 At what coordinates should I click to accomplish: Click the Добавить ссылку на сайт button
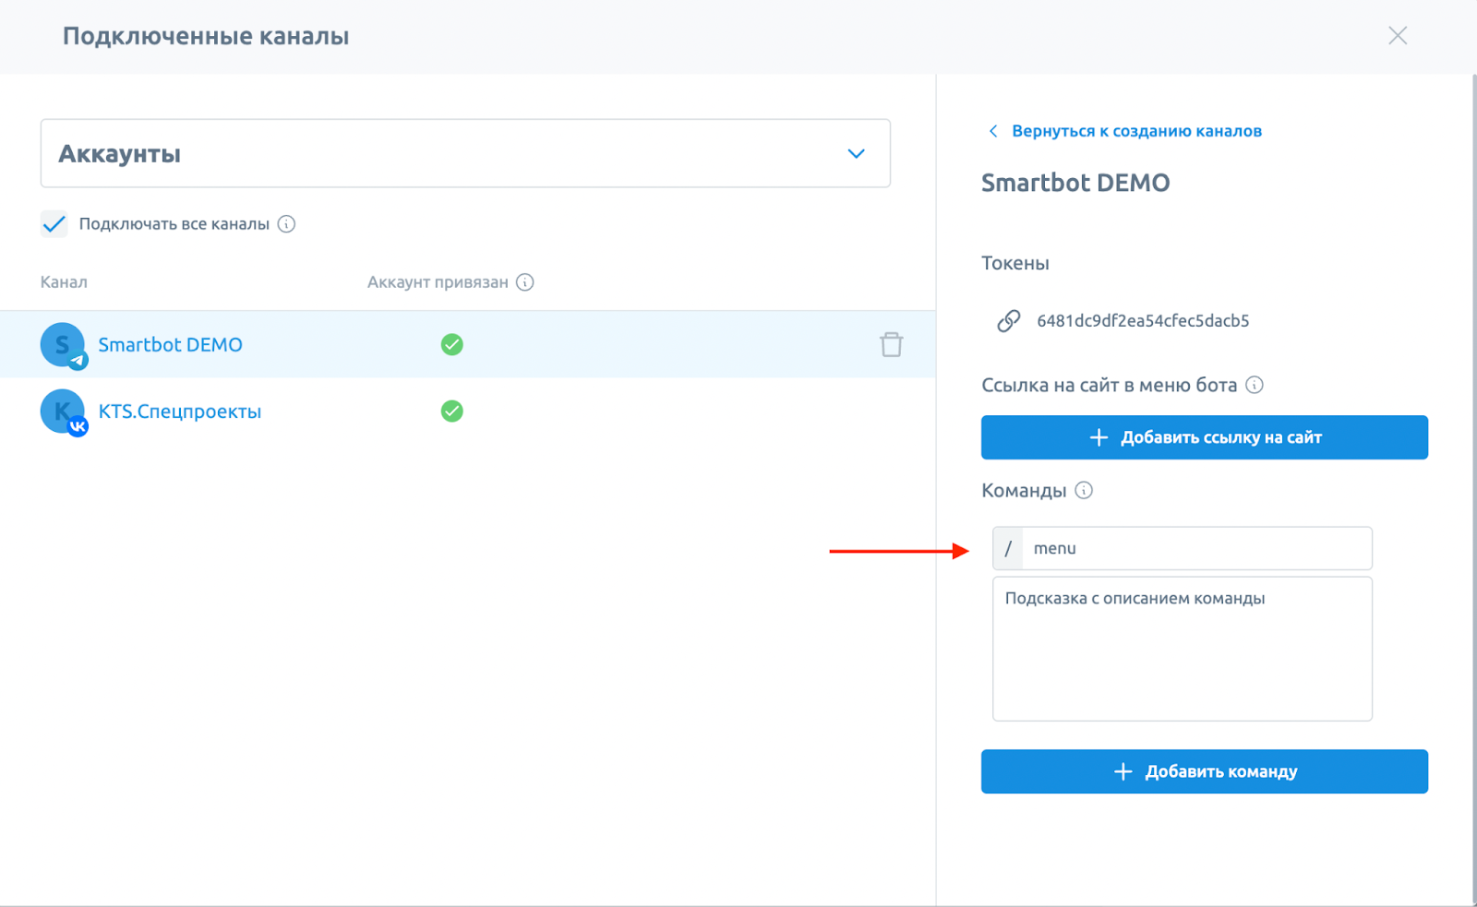[1204, 436]
